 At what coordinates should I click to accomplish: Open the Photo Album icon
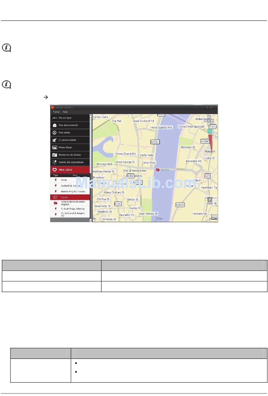55,147
